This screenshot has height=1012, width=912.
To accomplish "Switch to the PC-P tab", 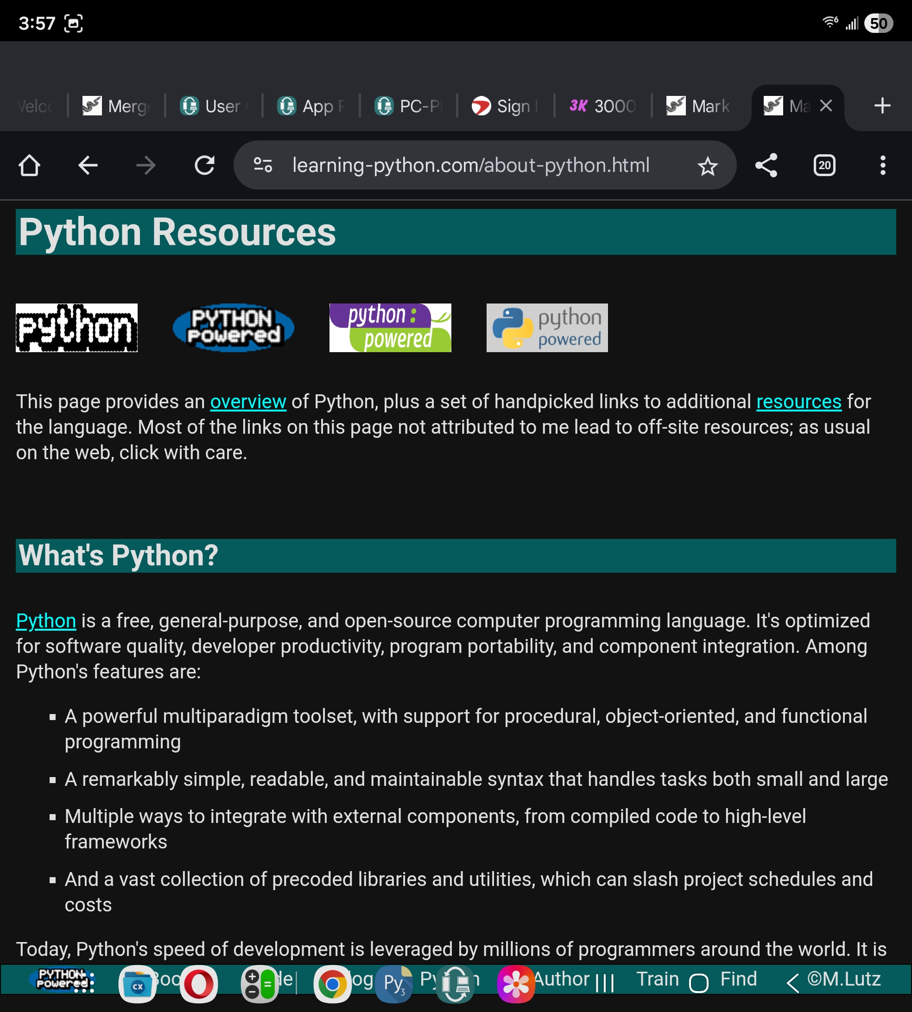I will (408, 106).
